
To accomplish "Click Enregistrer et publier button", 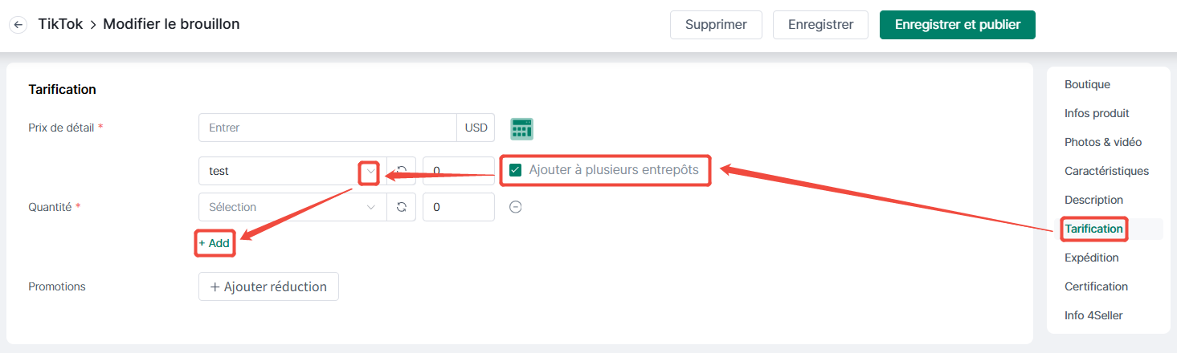I will click(x=958, y=25).
